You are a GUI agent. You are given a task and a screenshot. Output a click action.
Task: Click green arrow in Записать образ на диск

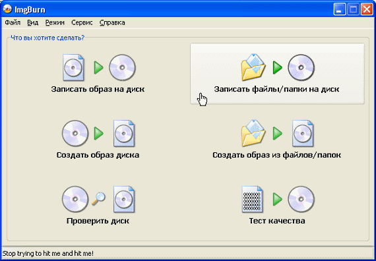[98, 68]
